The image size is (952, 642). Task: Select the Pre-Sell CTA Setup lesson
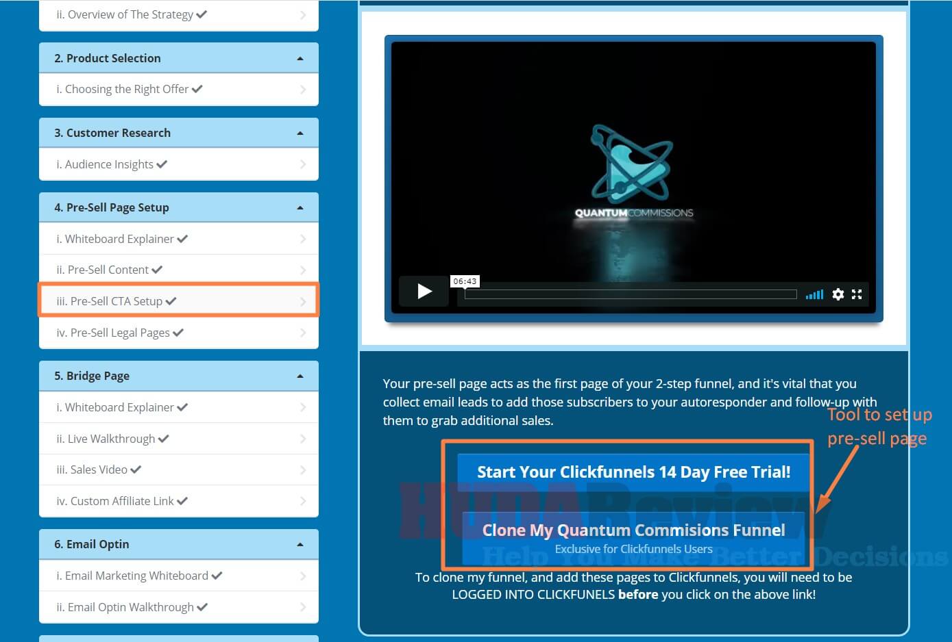click(179, 301)
